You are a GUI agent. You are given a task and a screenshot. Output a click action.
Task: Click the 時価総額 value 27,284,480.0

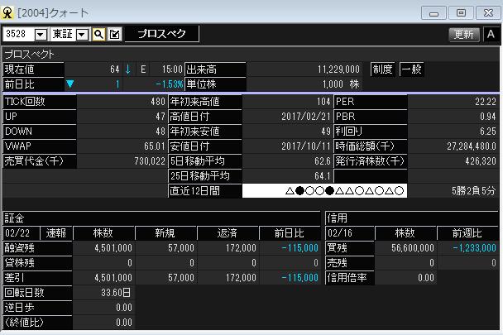[472, 146]
